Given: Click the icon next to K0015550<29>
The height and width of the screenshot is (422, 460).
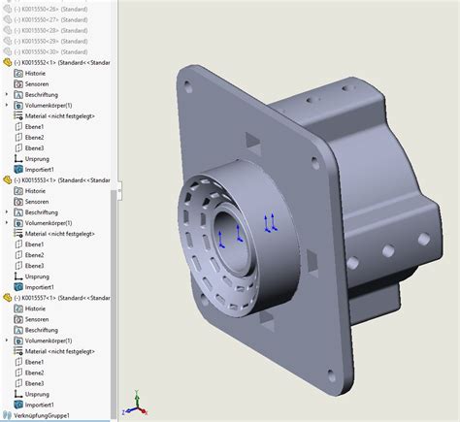Looking at the screenshot, I should pos(7,41).
